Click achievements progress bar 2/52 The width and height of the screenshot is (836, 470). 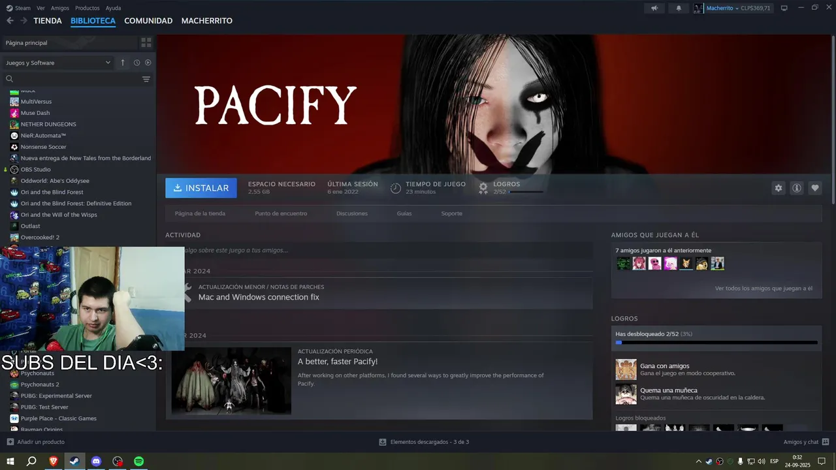coord(716,342)
